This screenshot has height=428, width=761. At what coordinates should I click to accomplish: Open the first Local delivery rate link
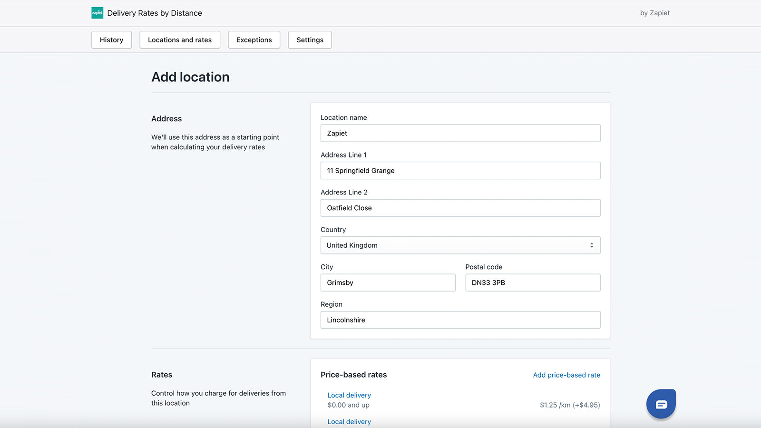[x=349, y=395]
